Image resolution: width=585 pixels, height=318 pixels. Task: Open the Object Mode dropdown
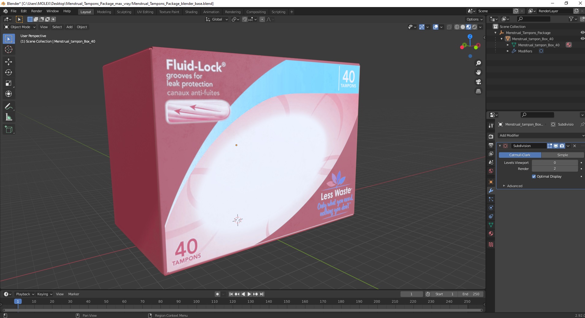[x=20, y=27]
